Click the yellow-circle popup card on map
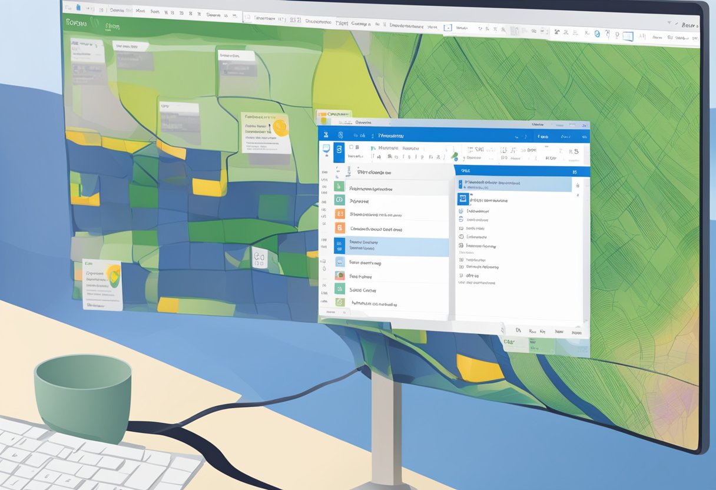This screenshot has width=716, height=490. [x=266, y=133]
